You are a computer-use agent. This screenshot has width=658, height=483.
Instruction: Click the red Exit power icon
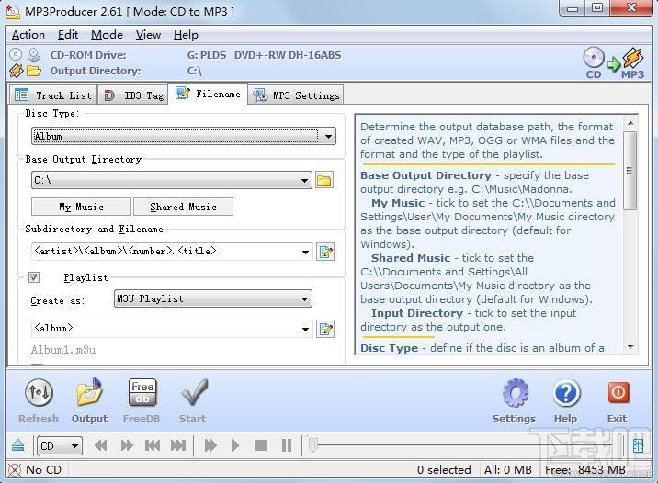[618, 392]
